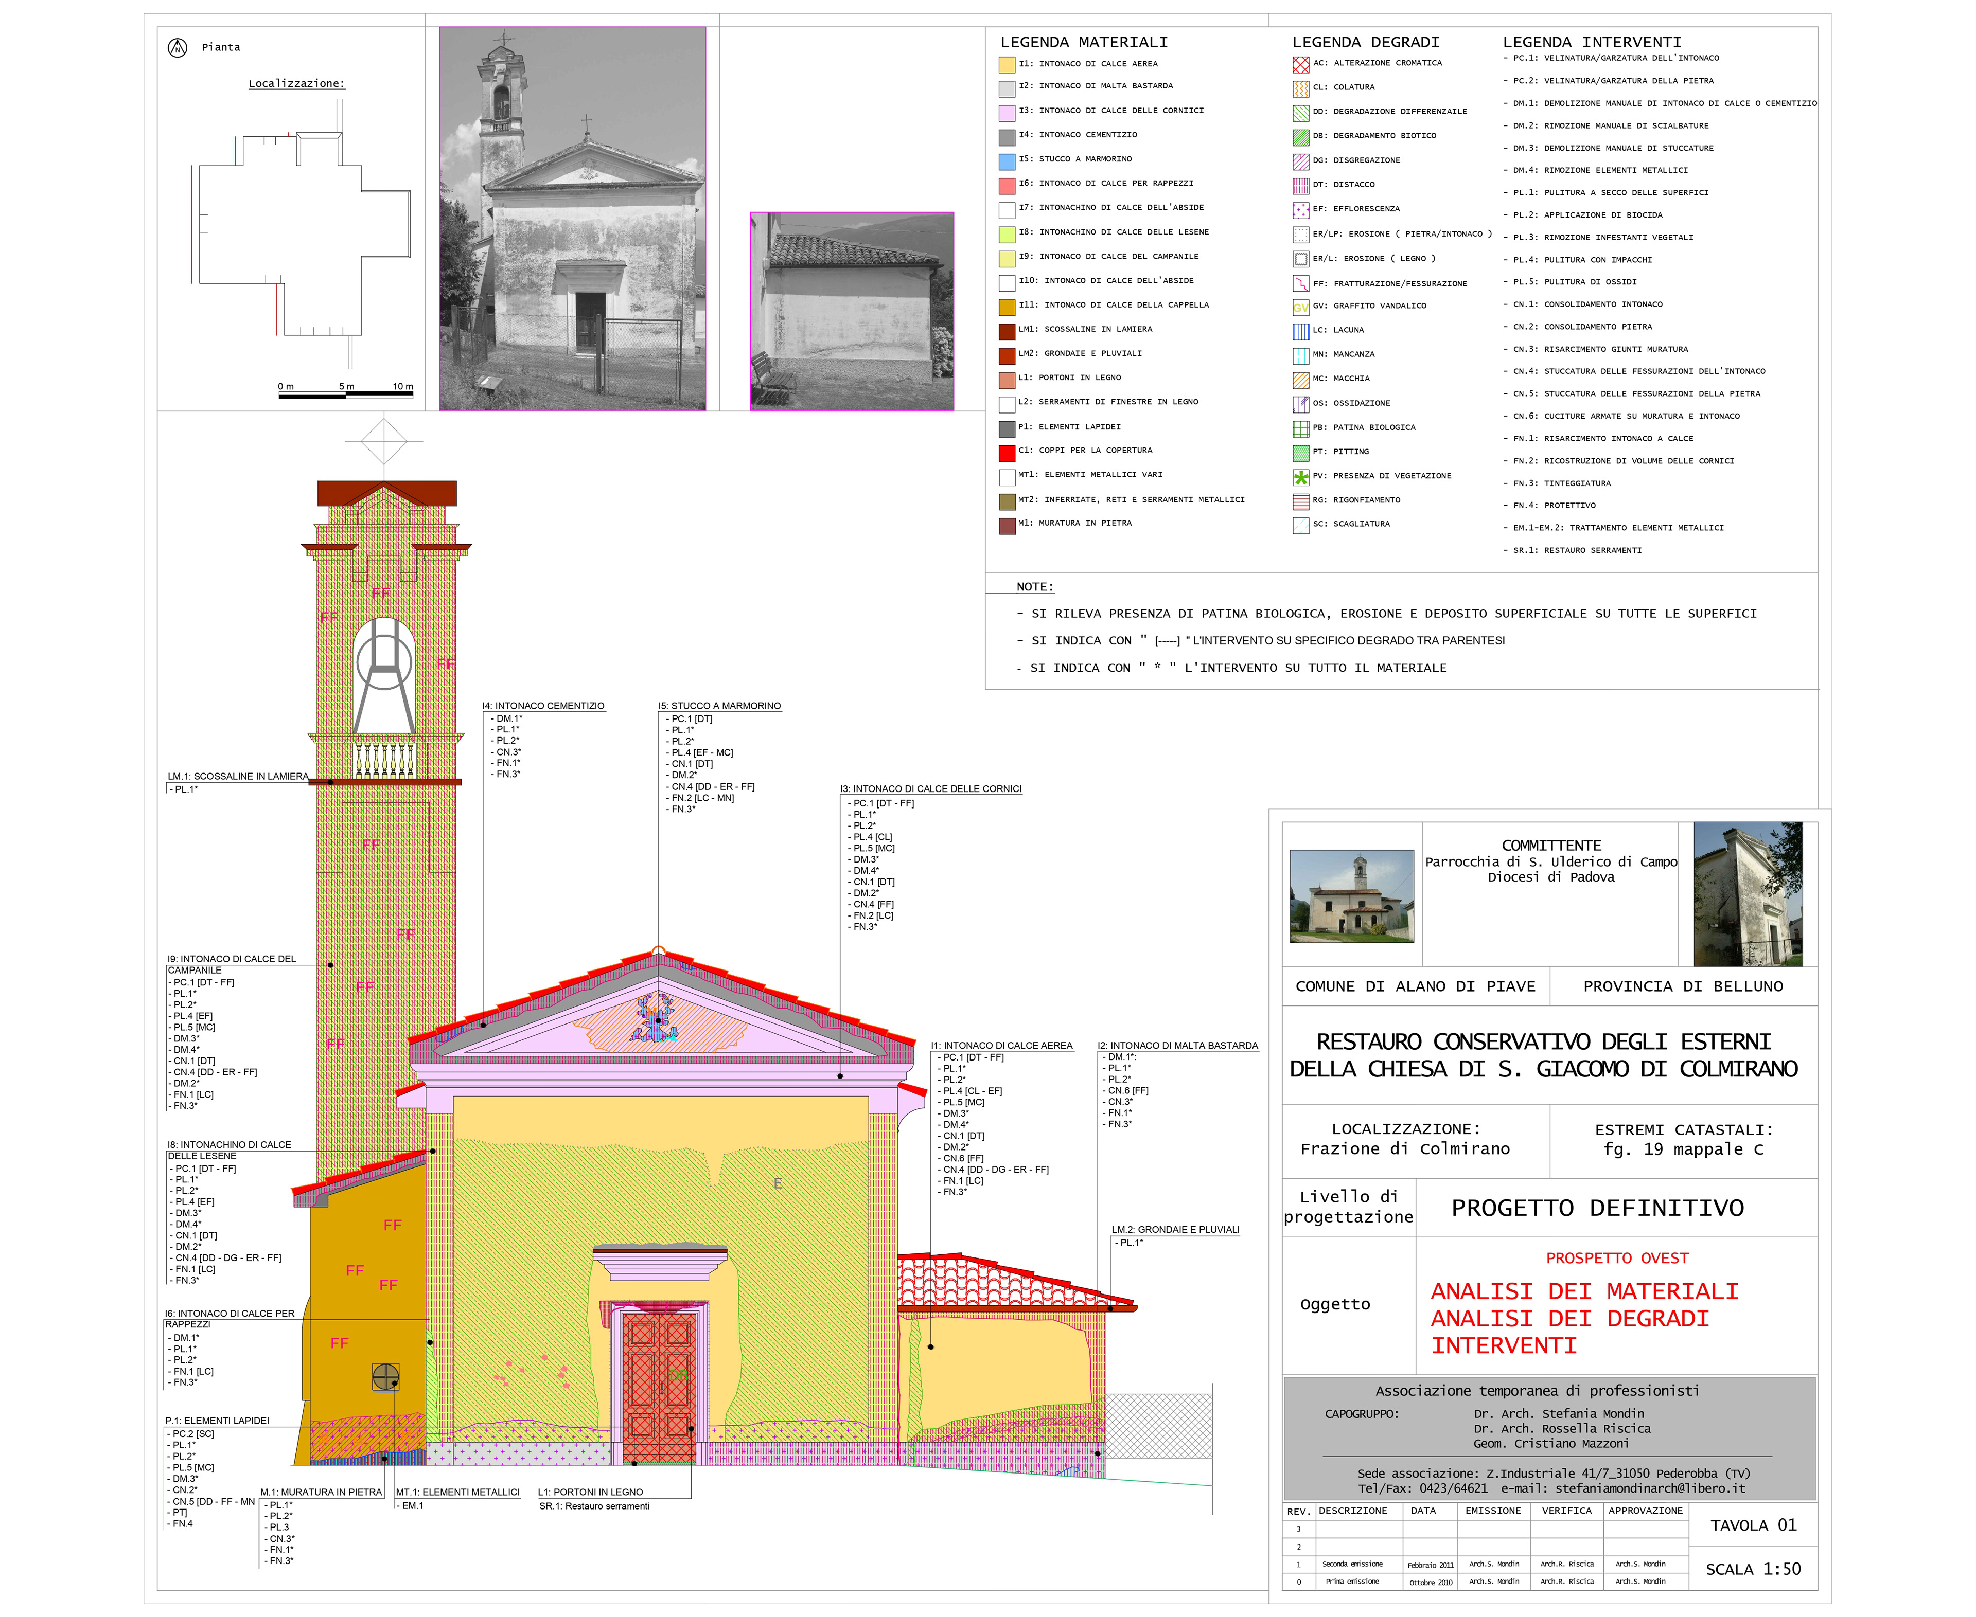The image size is (1976, 1617).
Task: Click the AC alterazione cromatica crosshatch icon
Action: point(1300,64)
